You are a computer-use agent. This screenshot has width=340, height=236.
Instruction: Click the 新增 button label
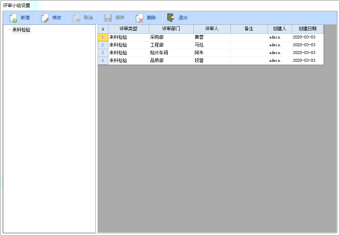click(25, 18)
